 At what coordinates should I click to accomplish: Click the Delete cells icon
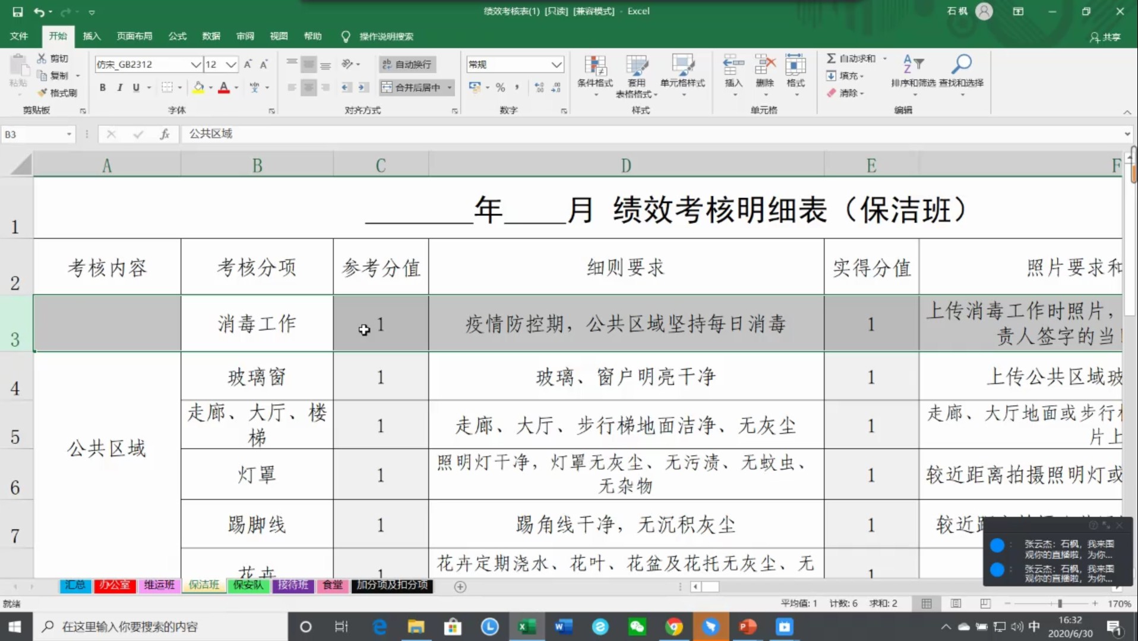764,65
